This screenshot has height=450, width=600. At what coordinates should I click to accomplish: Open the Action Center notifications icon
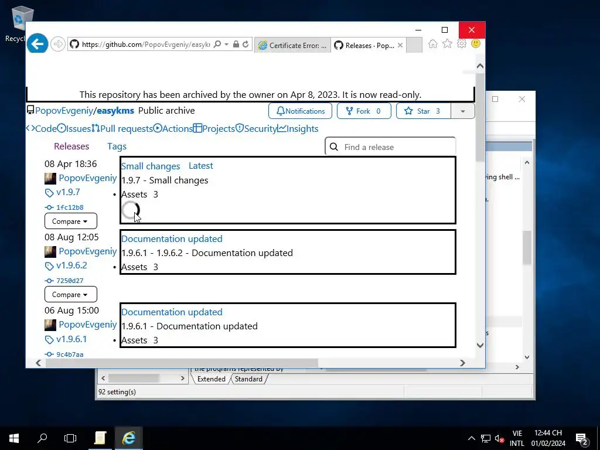tap(581, 438)
